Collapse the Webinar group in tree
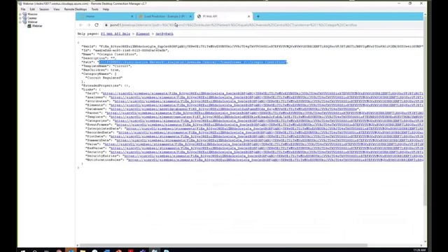This screenshot has width=448, height=252. 20,22
